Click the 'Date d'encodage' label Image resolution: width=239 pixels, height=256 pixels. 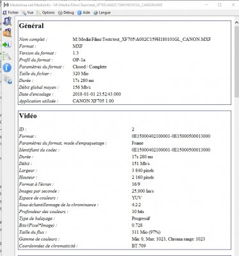tap(36, 94)
